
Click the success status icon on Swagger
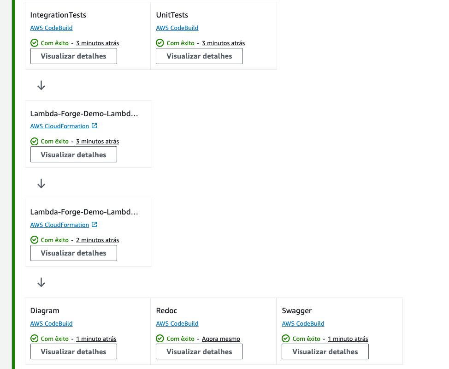(x=286, y=339)
